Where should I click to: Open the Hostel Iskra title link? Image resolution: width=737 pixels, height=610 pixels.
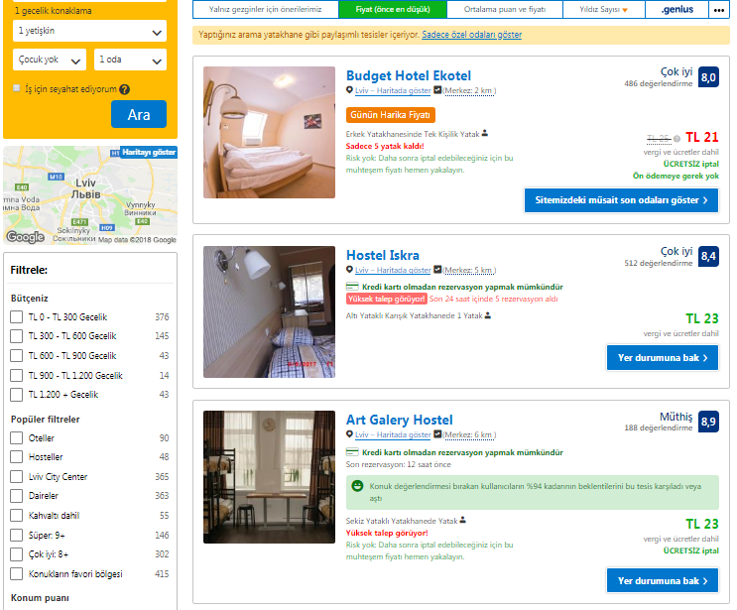[383, 255]
